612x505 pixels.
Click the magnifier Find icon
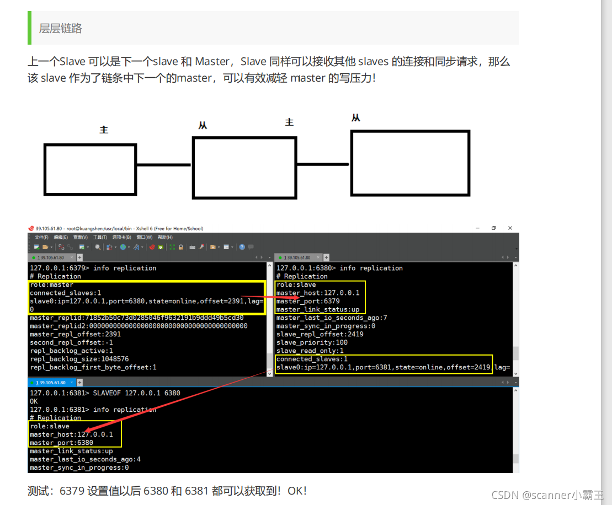coord(98,247)
